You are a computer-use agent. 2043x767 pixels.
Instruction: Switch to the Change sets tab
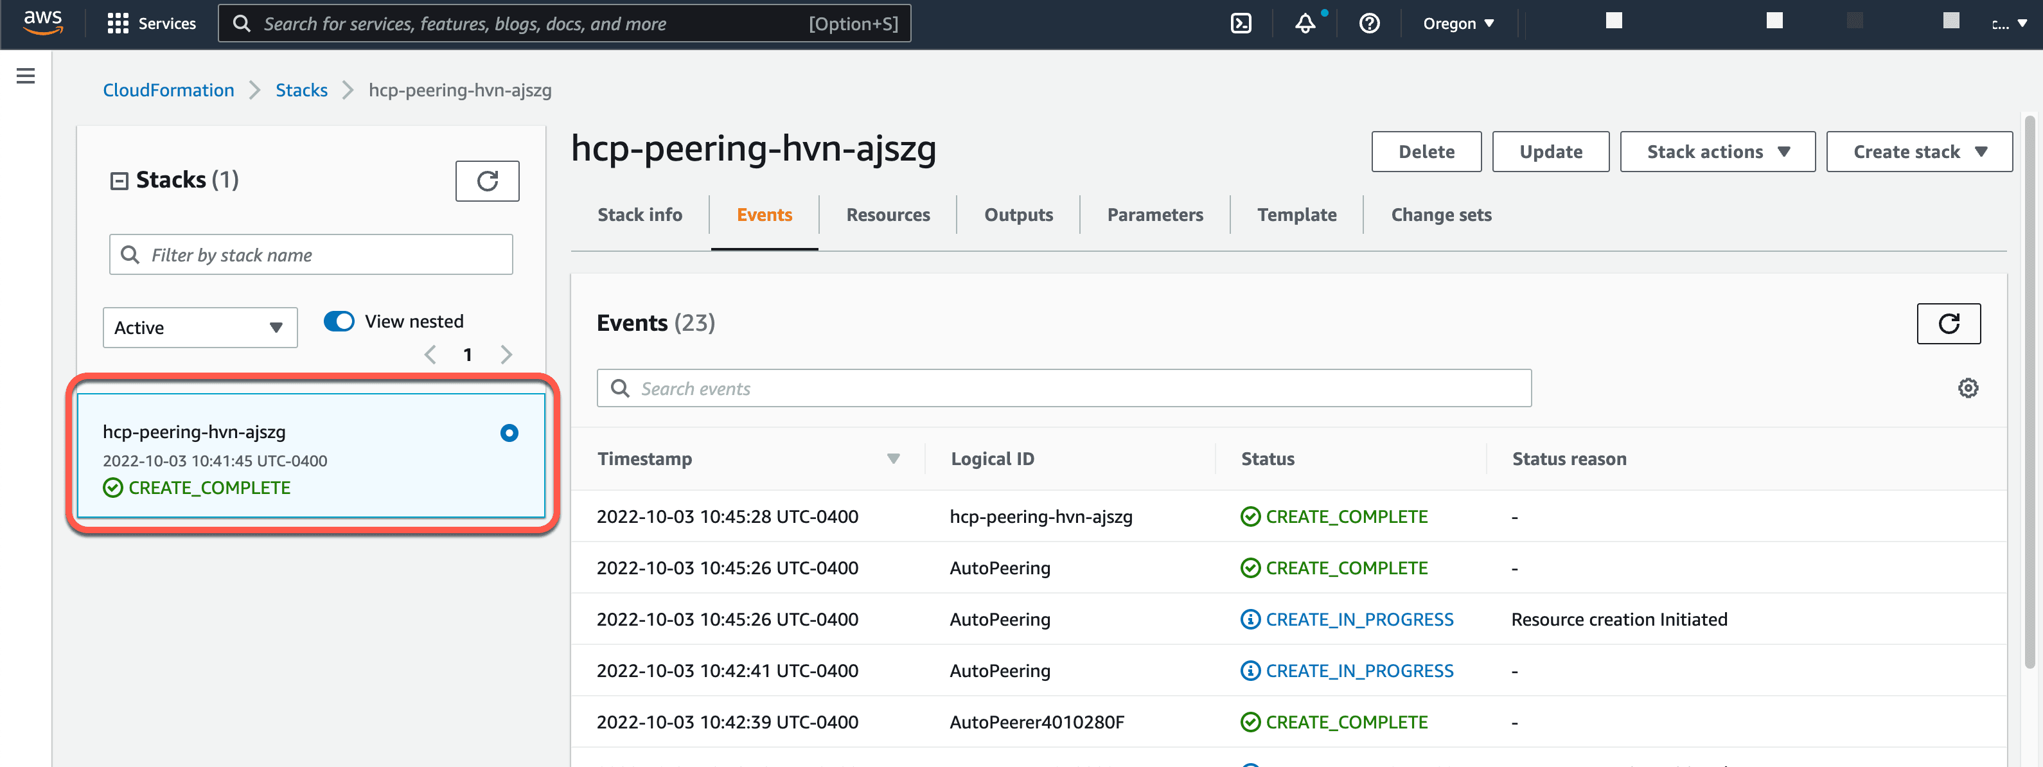coord(1440,215)
